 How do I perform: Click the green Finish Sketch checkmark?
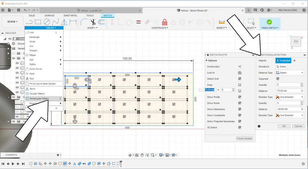[269, 22]
